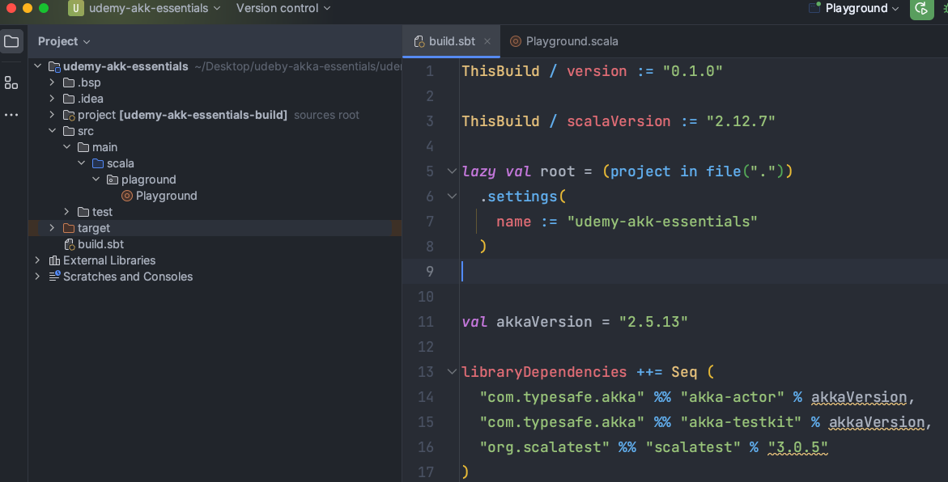
Task: Collapse the scala folder
Action: pyautogui.click(x=82, y=163)
